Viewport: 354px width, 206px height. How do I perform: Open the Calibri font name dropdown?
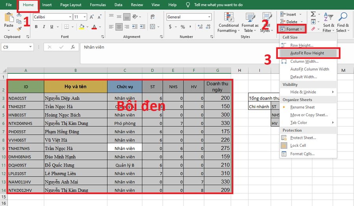pyautogui.click(x=70, y=17)
